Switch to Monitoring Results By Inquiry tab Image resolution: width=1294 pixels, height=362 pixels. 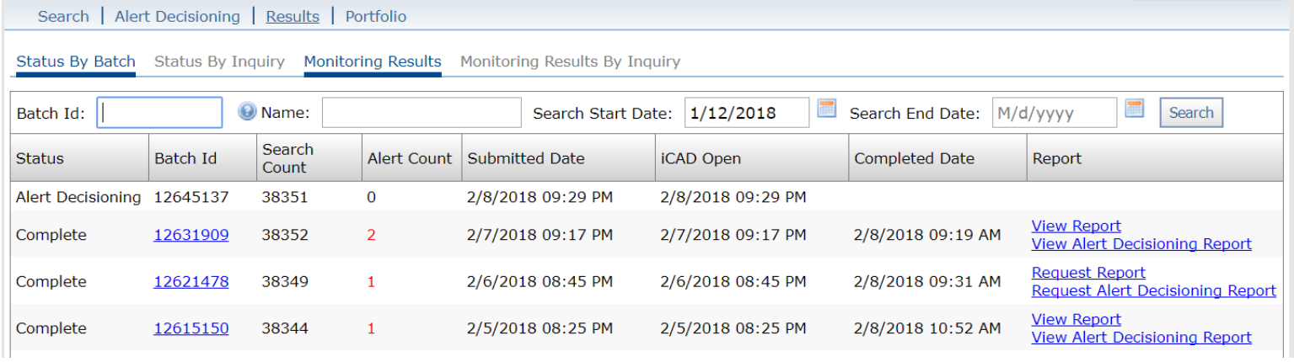(x=570, y=61)
